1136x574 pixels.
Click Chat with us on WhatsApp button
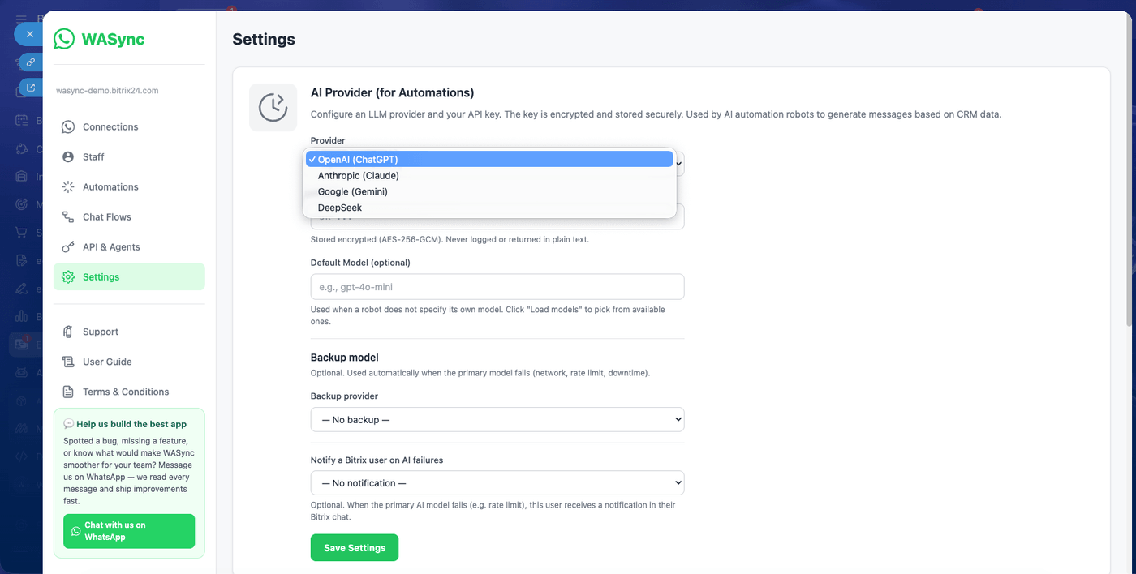pos(129,531)
